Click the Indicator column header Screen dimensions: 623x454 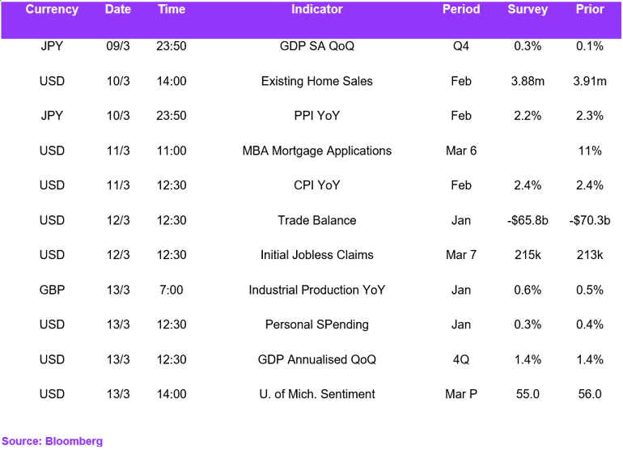coord(316,9)
